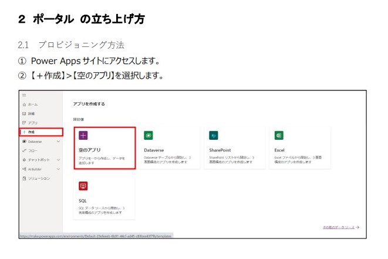This screenshot has width=388, height=259.
Task: Select the 空のアプリ card title
Action: click(90, 150)
